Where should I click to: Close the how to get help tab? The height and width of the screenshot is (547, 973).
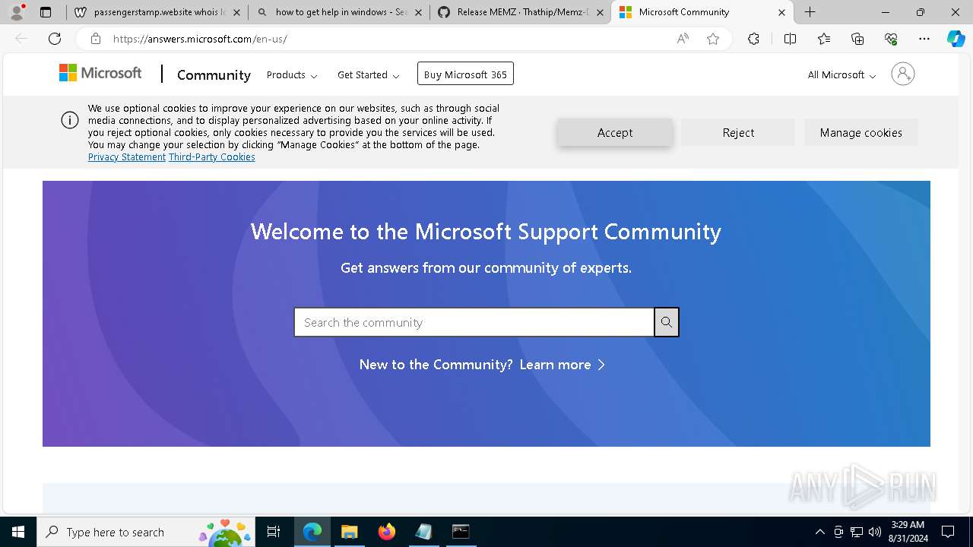418,12
